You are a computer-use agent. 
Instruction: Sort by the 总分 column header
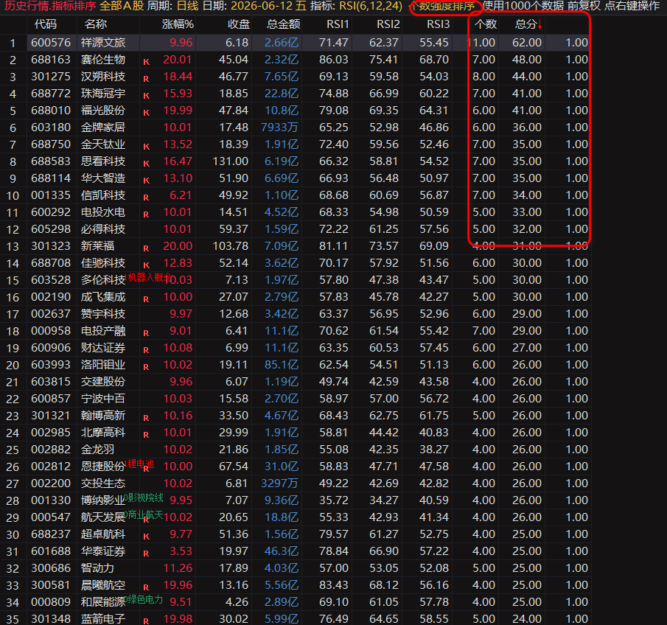(525, 24)
